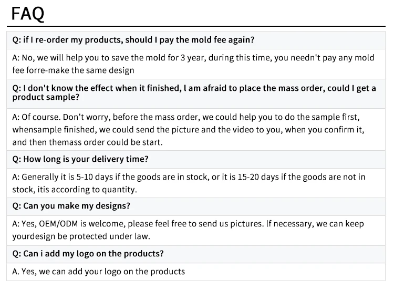
Task: Click 'yourdesign be protected under law.' line
Action: point(81,236)
